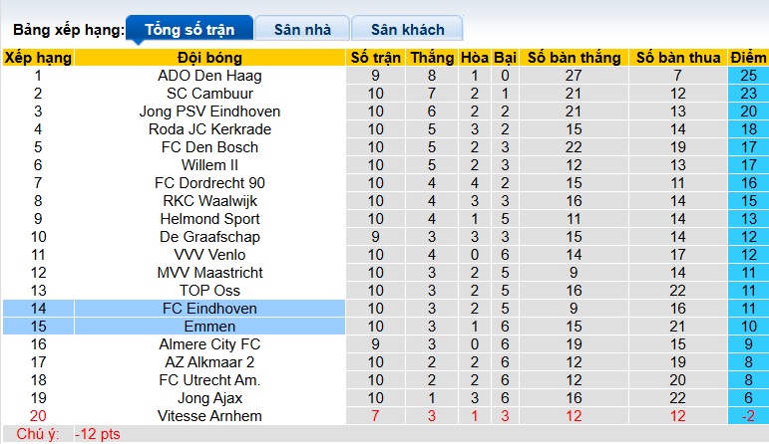
Task: Click the highlighted Emmen team row
Action: (209, 327)
